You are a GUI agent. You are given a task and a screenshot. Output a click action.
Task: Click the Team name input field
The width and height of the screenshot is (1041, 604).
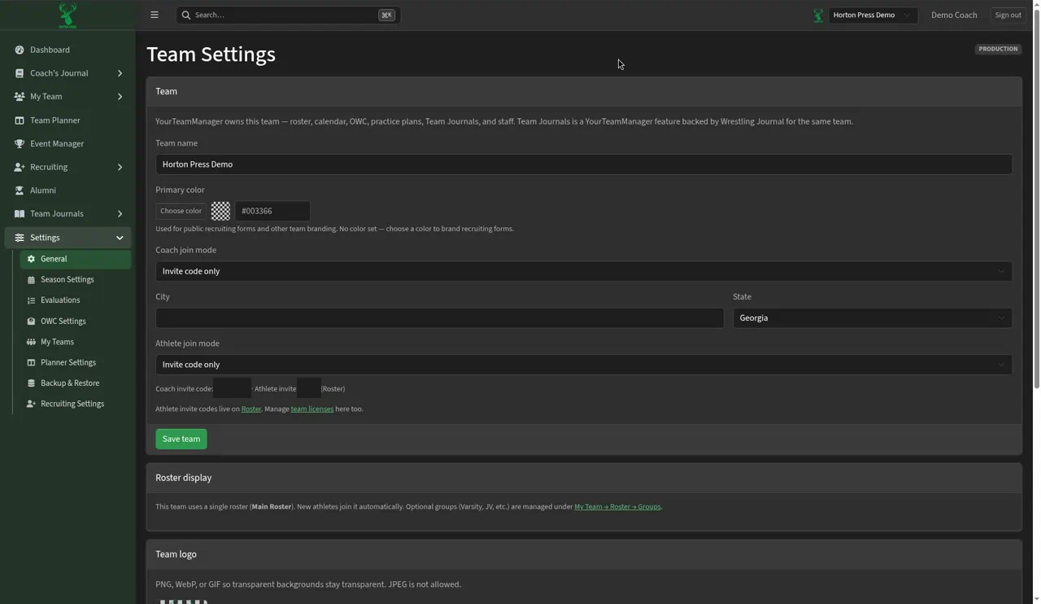584,164
